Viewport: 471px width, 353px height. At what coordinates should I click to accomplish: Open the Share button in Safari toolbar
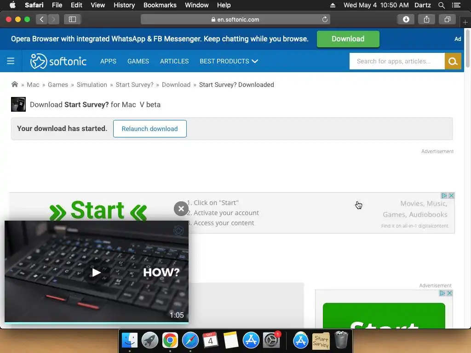pyautogui.click(x=426, y=19)
